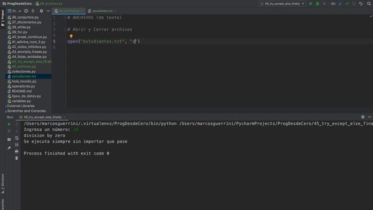This screenshot has width=373, height=210.
Task: Open the Git history clock icon
Action: [354, 4]
